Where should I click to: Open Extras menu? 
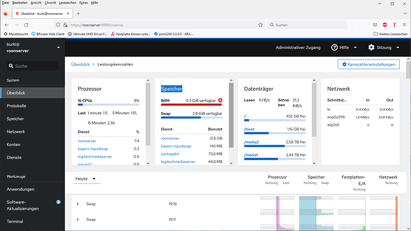83,2
